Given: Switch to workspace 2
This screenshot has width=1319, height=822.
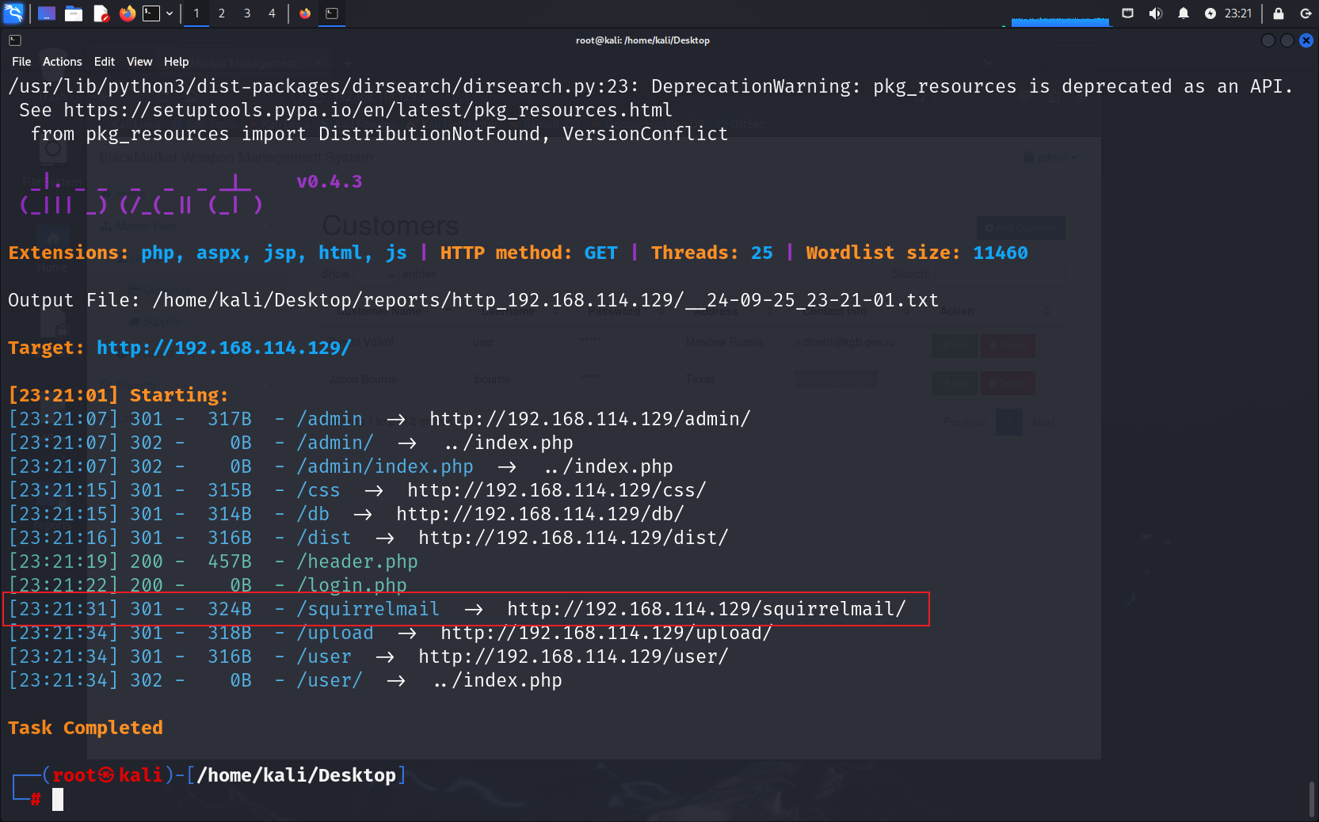Looking at the screenshot, I should pyautogui.click(x=222, y=13).
